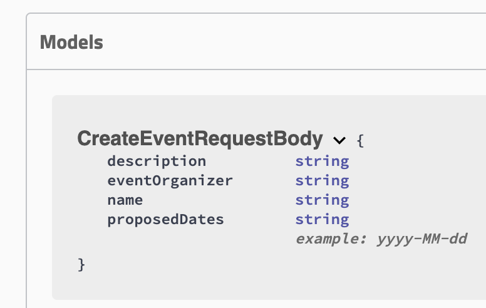The image size is (486, 308).
Task: Click the closing curly brace
Action: click(81, 264)
